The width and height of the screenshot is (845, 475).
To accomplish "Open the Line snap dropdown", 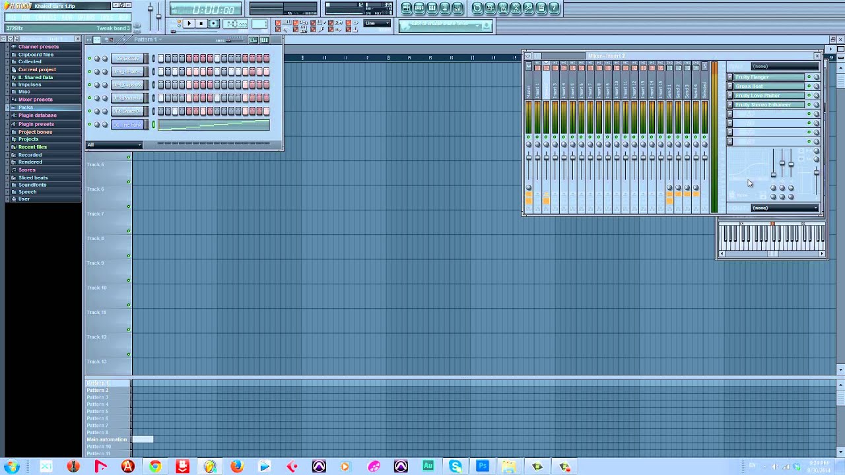I will [378, 23].
